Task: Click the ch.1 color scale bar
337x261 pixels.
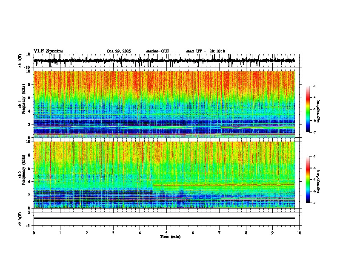Action: (308, 109)
